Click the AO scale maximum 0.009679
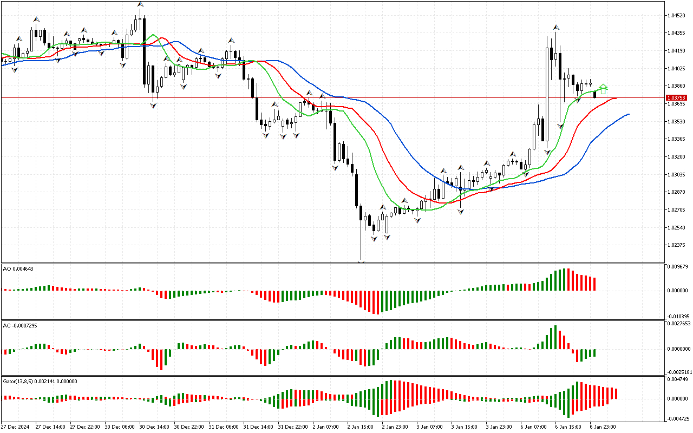 pos(678,266)
